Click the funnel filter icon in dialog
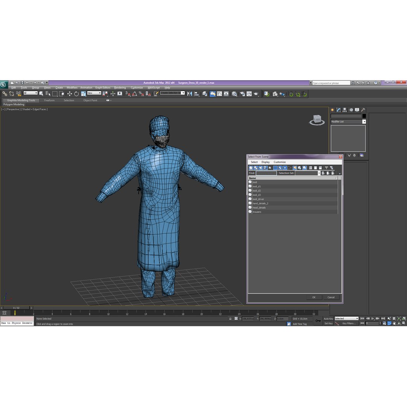Image resolution: width=407 pixels, height=407 pixels. pos(326,168)
